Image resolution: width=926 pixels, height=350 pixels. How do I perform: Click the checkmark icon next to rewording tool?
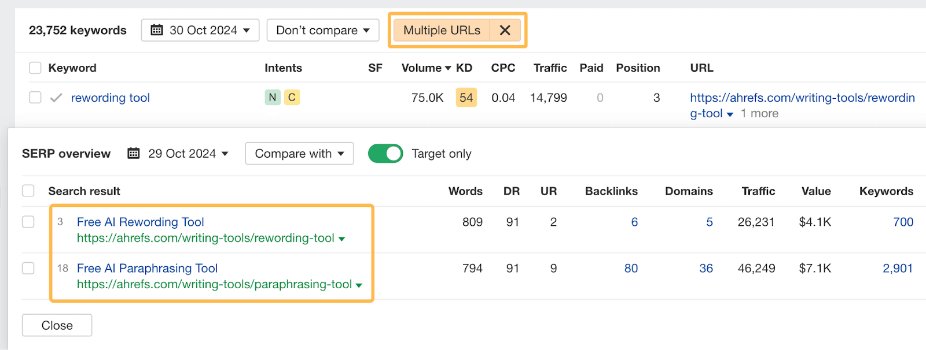[56, 98]
